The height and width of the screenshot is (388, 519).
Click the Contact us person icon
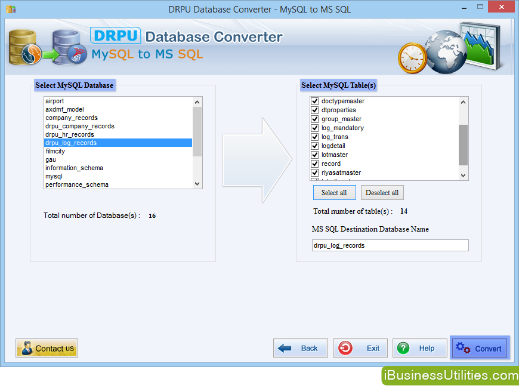point(27,348)
